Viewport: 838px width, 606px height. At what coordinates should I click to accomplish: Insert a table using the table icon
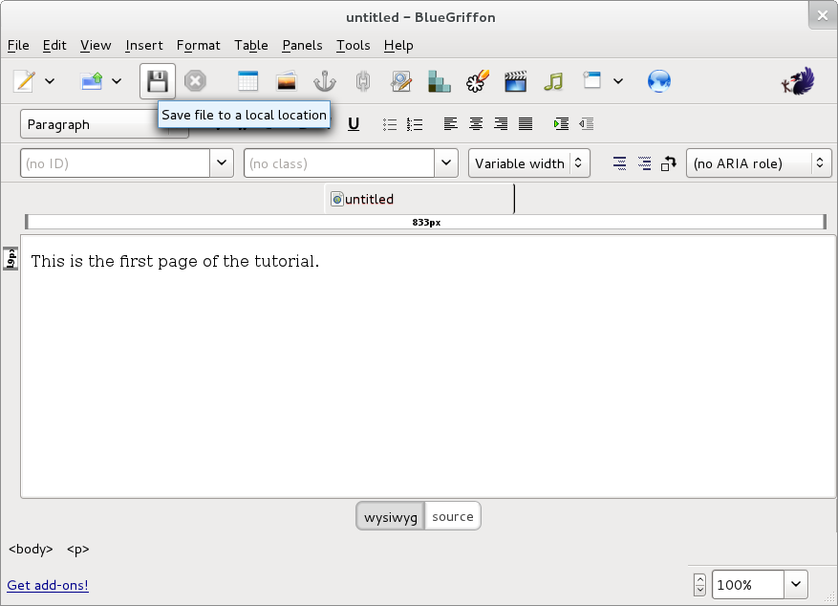click(247, 81)
